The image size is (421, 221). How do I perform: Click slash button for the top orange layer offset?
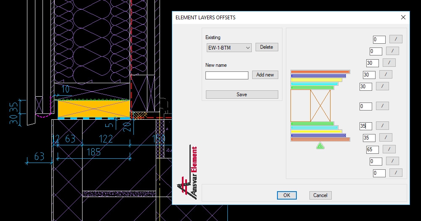(396, 39)
